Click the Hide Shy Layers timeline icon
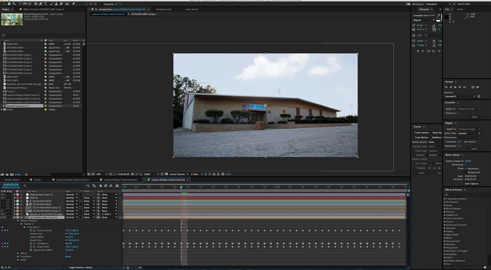This screenshot has height=270, width=491. pos(101,186)
